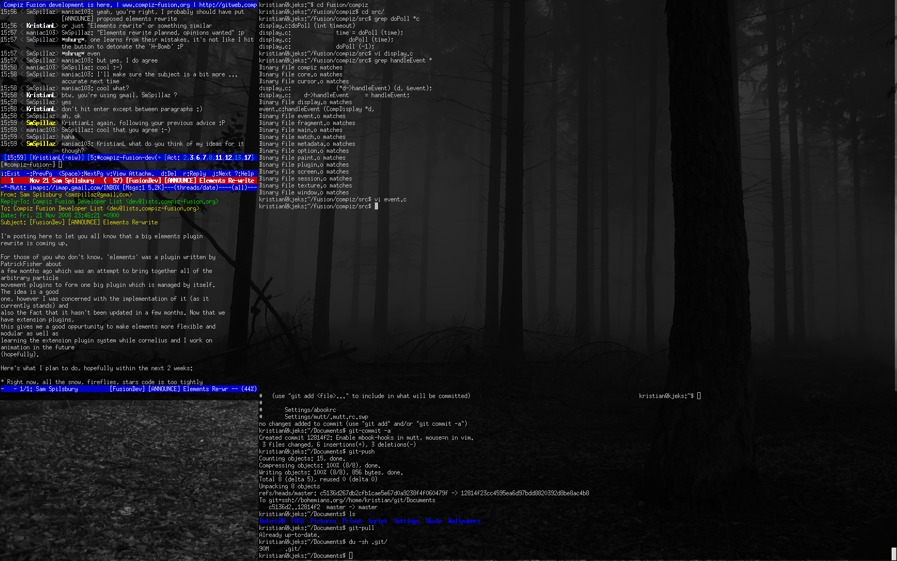The image size is (897, 561).
Task: Select the "Already up-to-date." output line
Action: [x=289, y=535]
